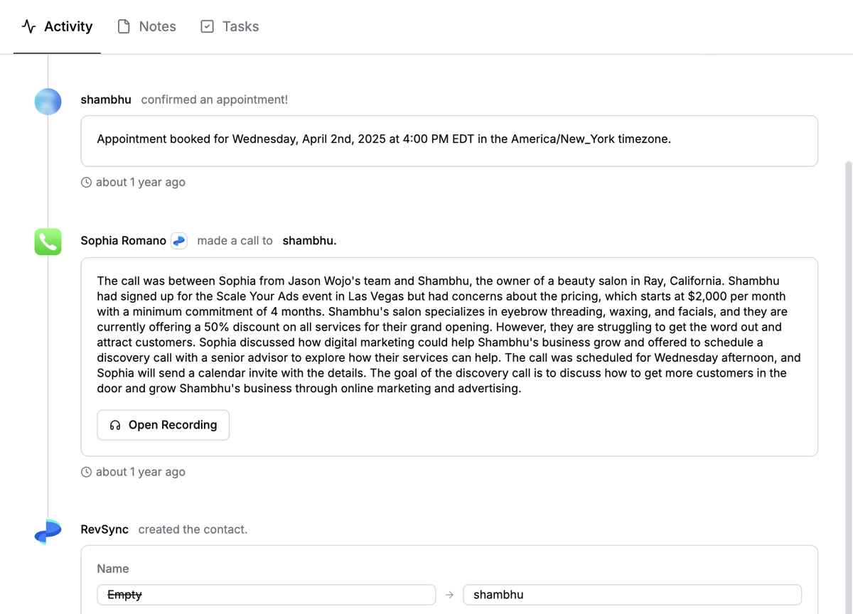Click the RevSync logo icon

[48, 531]
